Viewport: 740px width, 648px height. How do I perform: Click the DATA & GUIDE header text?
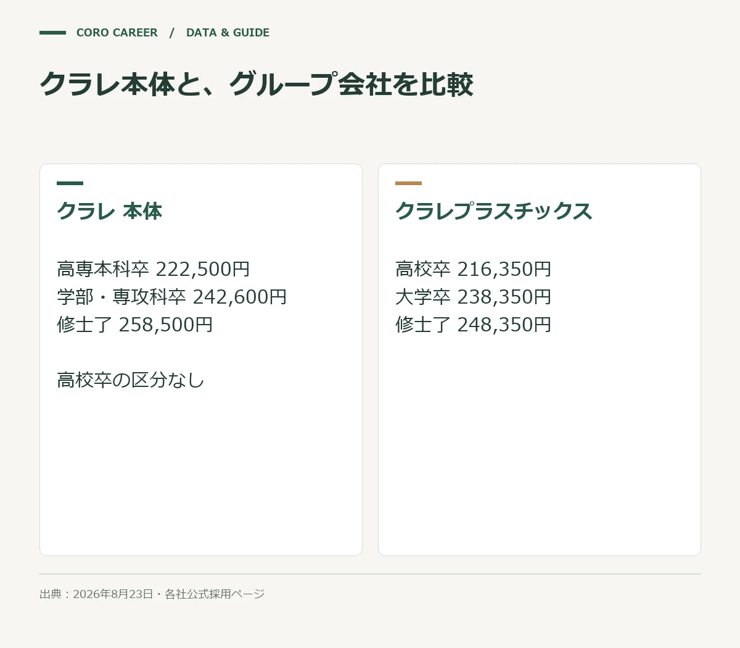[x=228, y=33]
